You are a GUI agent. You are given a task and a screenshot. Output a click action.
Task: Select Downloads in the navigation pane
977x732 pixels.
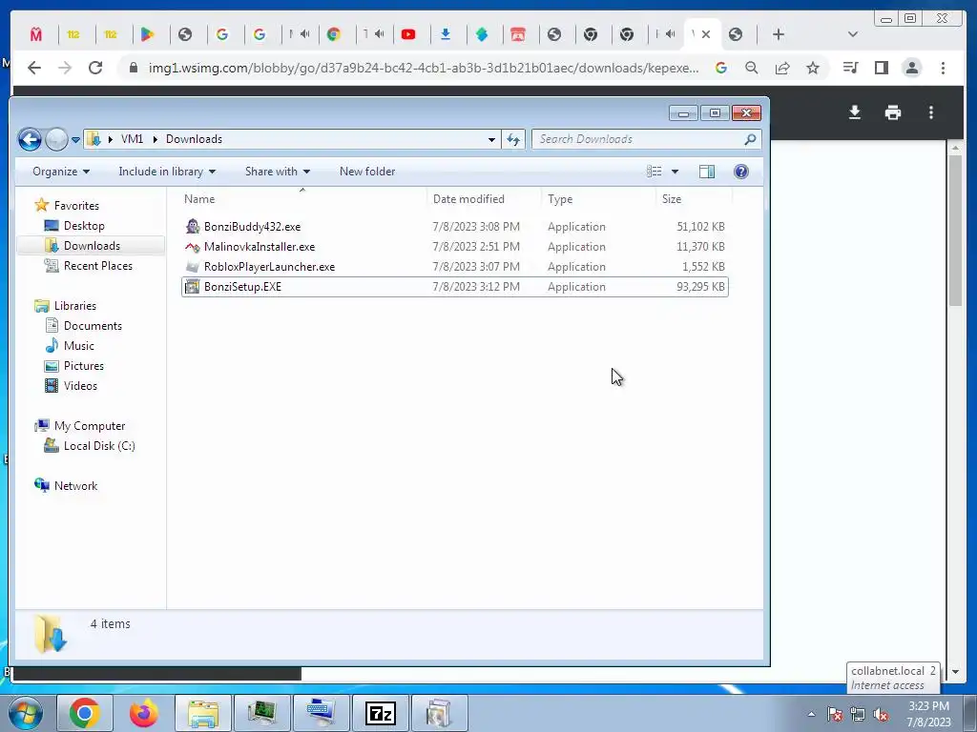(x=92, y=245)
